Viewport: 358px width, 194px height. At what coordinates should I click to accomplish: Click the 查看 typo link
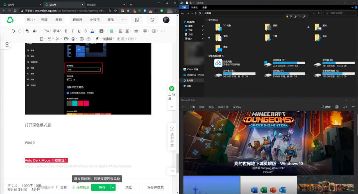click(x=63, y=187)
